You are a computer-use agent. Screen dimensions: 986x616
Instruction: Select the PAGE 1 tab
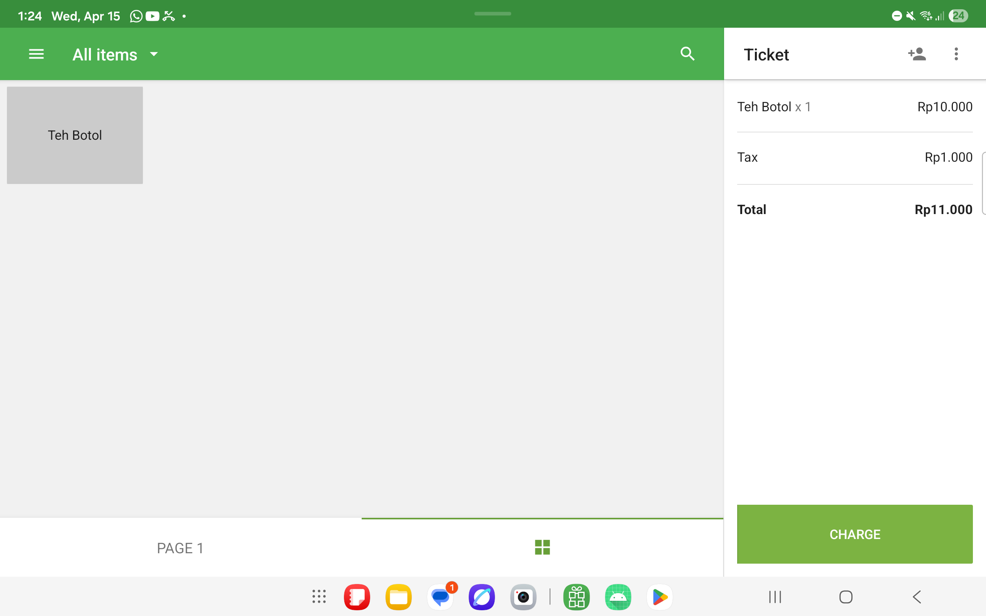click(x=181, y=547)
